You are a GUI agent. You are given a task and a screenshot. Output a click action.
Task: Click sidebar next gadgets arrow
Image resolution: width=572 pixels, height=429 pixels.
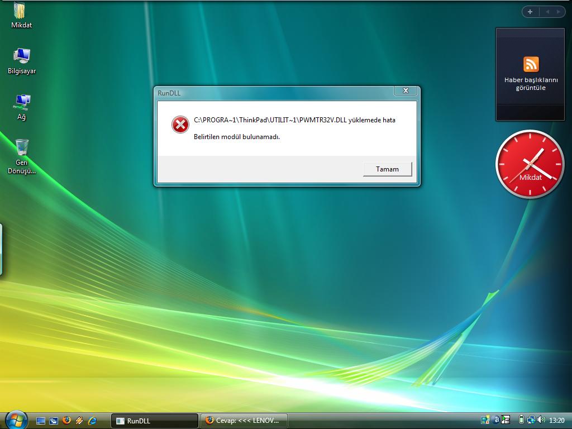[x=559, y=12]
